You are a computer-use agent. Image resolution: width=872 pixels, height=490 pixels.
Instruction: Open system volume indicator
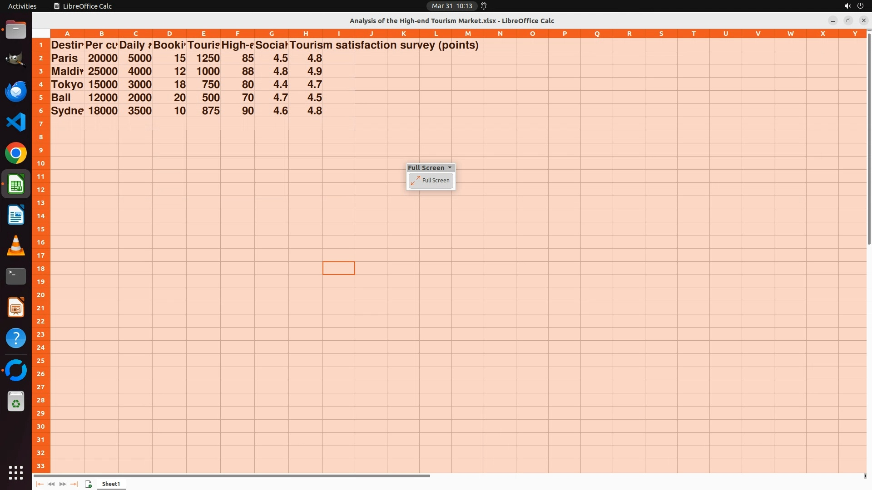coord(847,6)
